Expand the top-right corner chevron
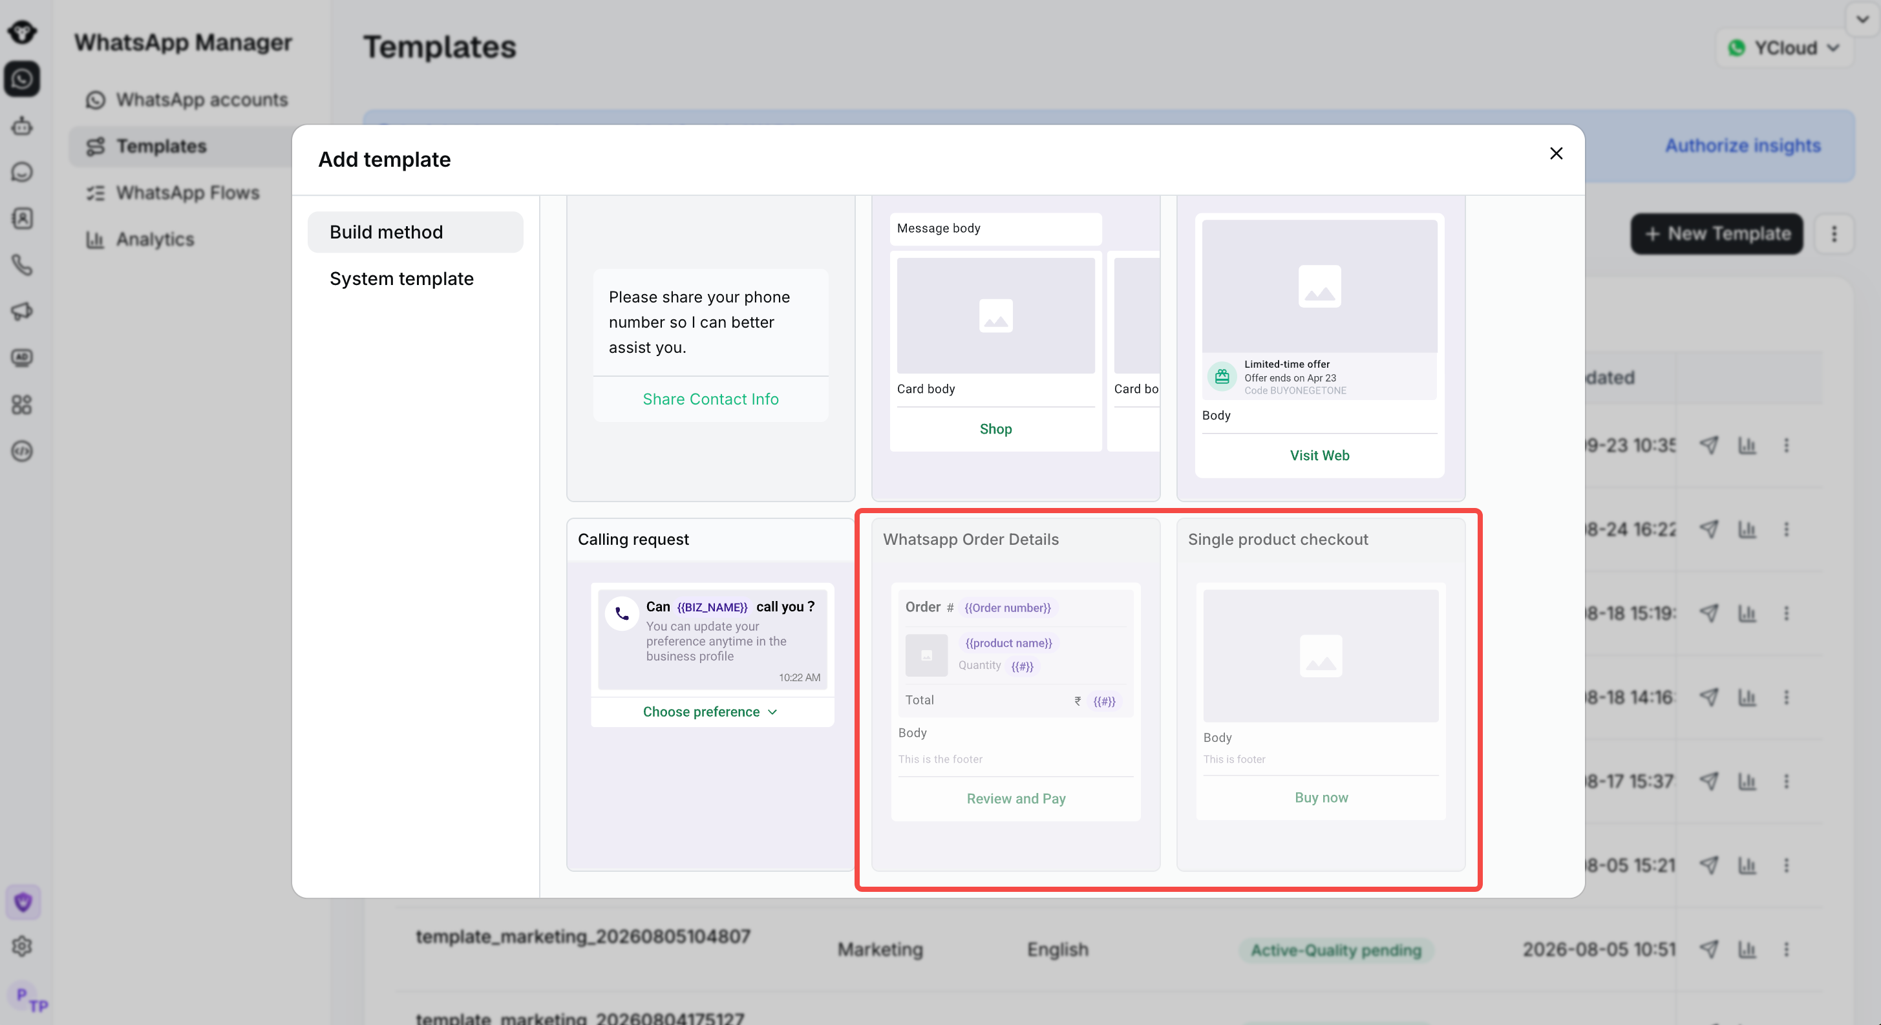Screen dimensions: 1881x1025 [x=1862, y=19]
